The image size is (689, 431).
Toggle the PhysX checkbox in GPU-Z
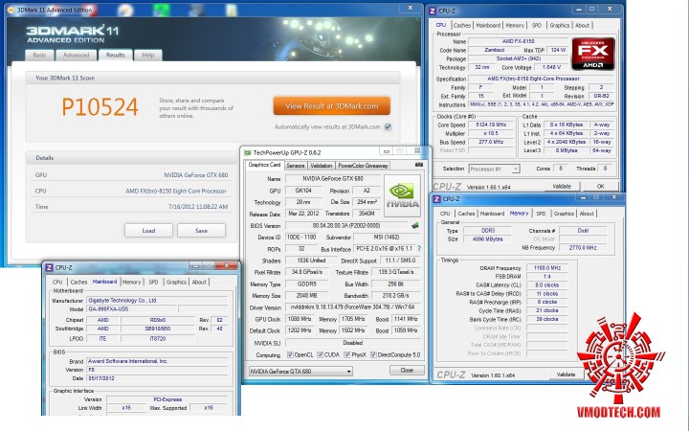tap(346, 354)
